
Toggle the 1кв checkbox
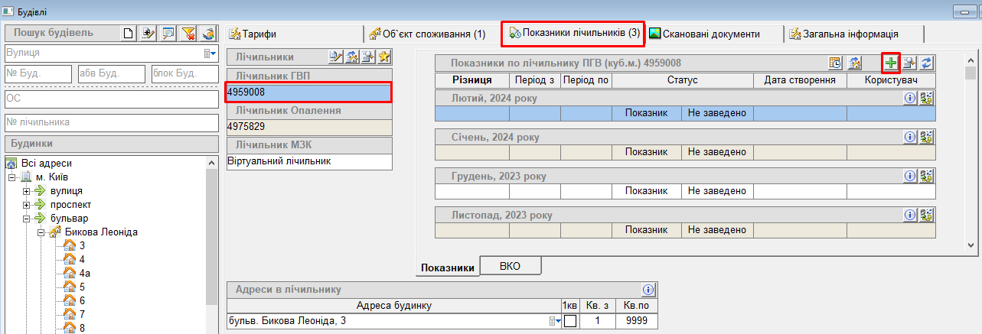[x=569, y=321]
